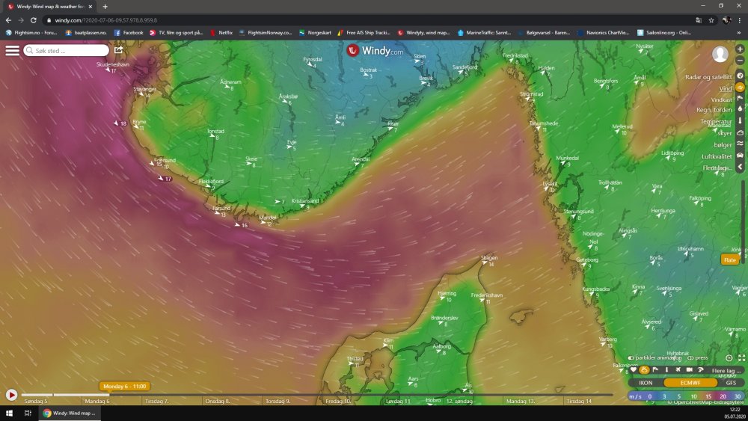Screen dimensions: 748x421
Task: Open the MarineTraffic bookmark
Action: point(484,32)
